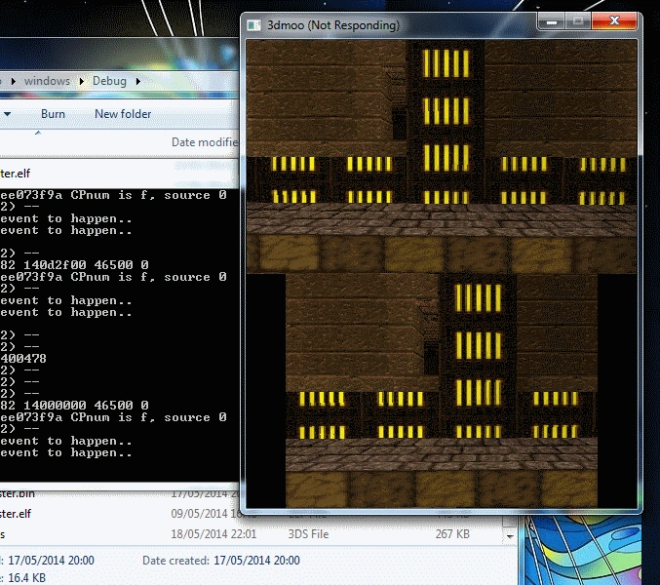Sort by the Date modified column header
This screenshot has width=660, height=585.
204,142
